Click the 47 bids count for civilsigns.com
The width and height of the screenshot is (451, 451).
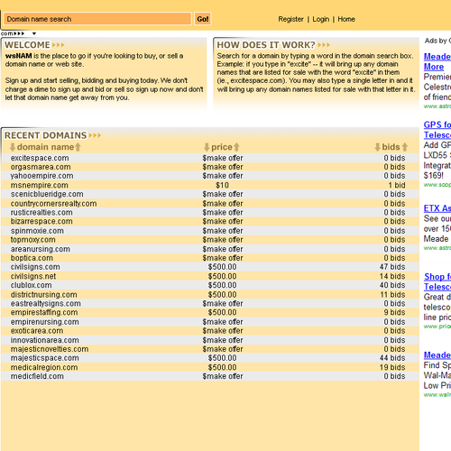392,267
